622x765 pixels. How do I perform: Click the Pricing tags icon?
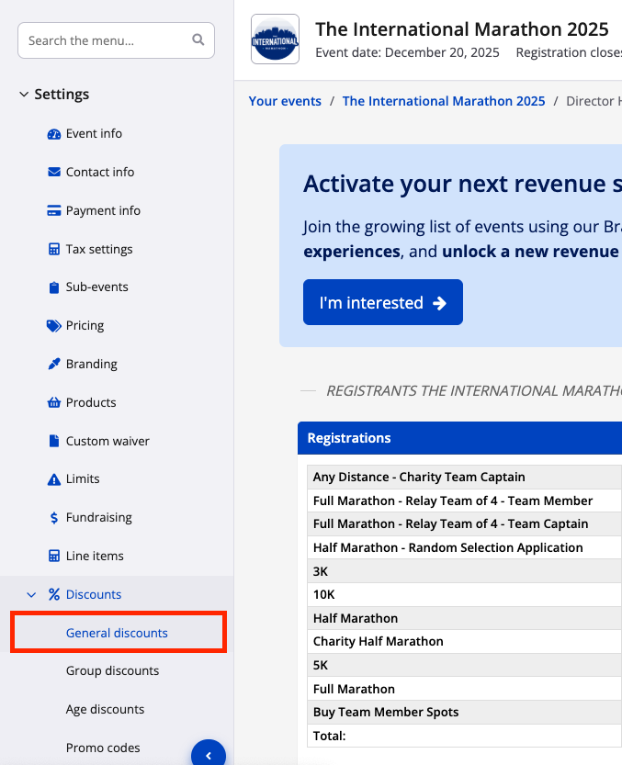[x=54, y=326]
